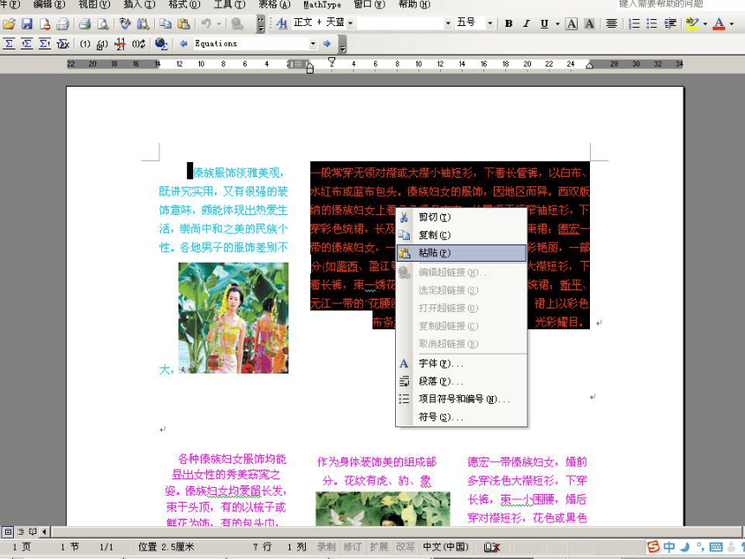This screenshot has width=745, height=559.
Task: Insert an equation reference in MathType toolbar
Action: click(x=102, y=43)
